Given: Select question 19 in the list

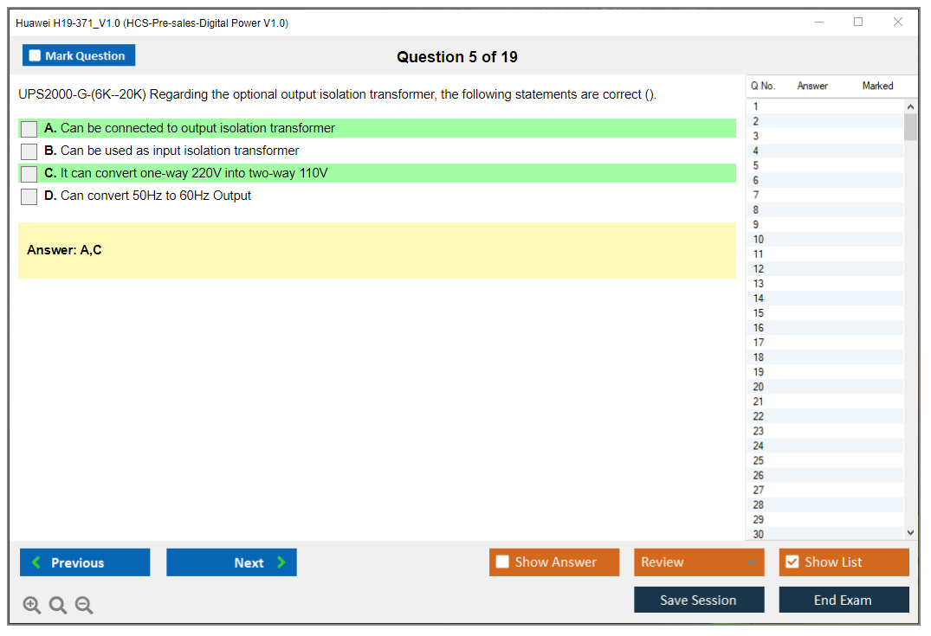Looking at the screenshot, I should pos(759,372).
